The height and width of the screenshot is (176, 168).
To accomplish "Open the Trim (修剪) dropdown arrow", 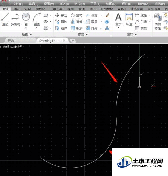I will pyautogui.click(x=101, y=15).
